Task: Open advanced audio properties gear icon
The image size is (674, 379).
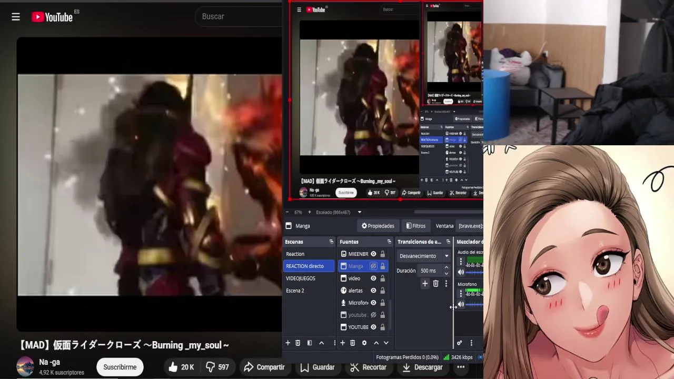Action: coord(459,343)
